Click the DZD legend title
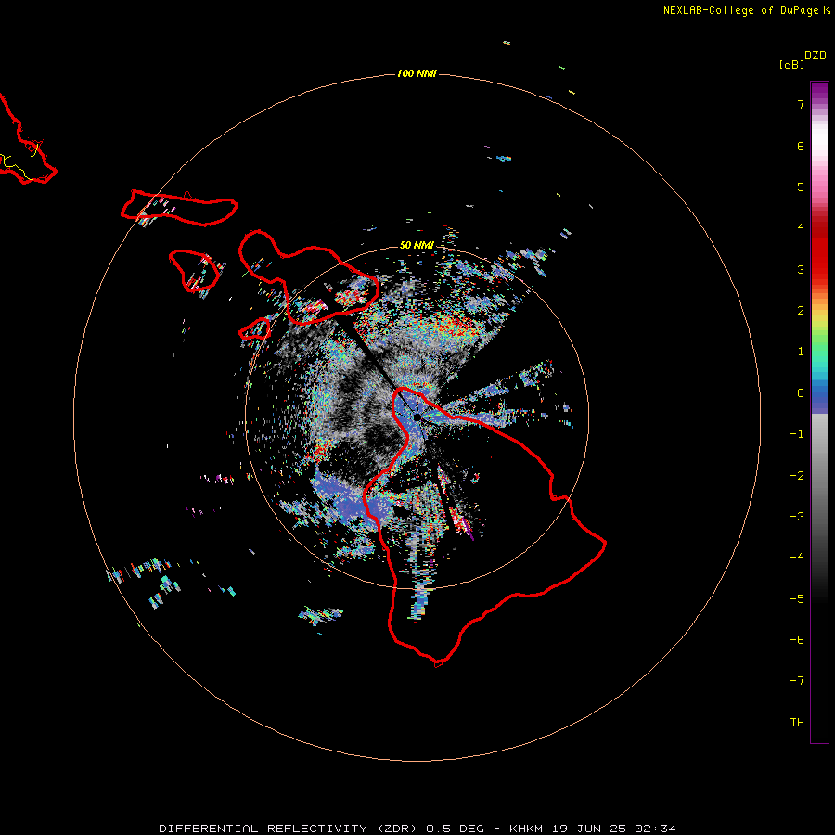 (x=816, y=56)
